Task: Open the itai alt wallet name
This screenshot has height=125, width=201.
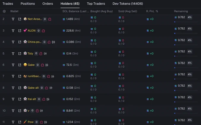Action: tap(32, 99)
